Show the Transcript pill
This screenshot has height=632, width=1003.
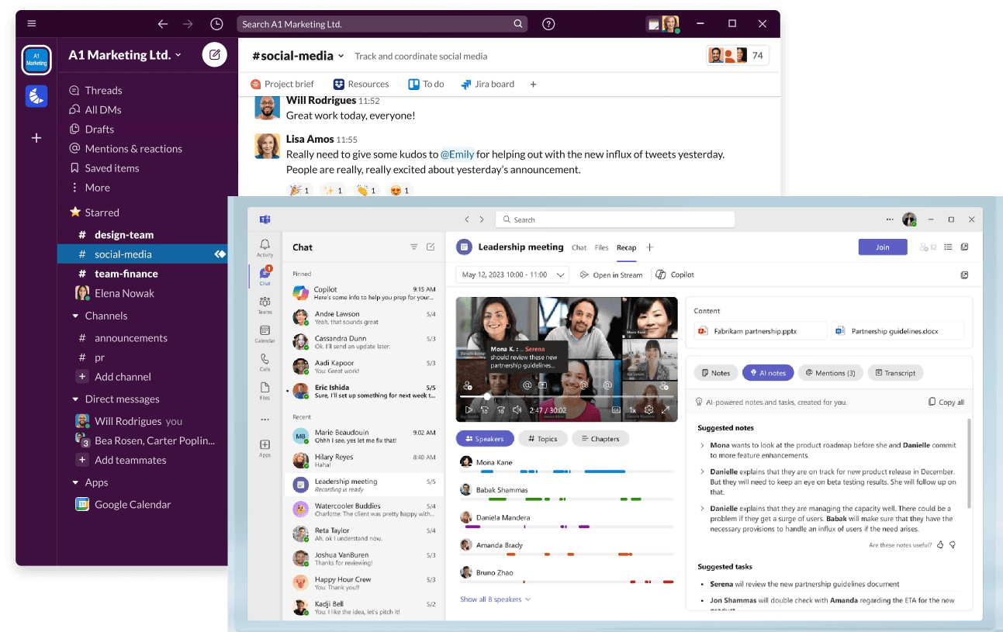pos(895,373)
